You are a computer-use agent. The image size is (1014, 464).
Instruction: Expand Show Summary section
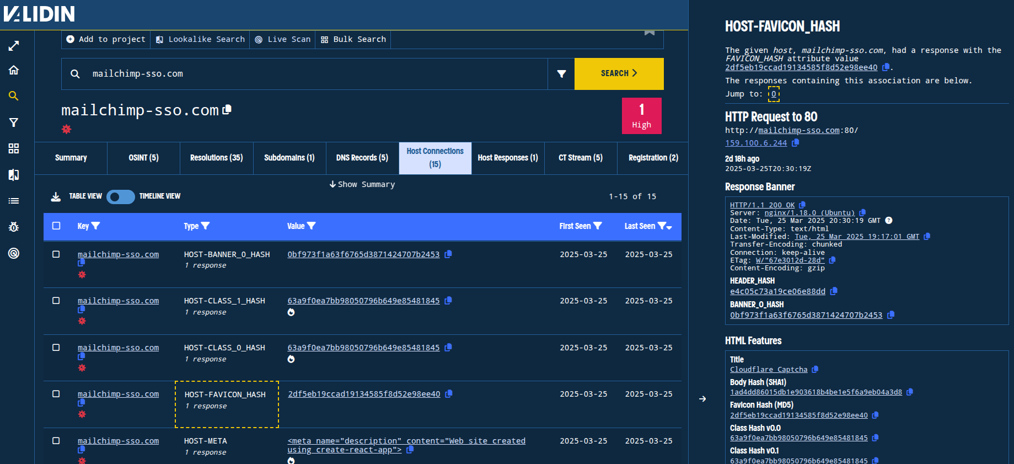tap(362, 184)
